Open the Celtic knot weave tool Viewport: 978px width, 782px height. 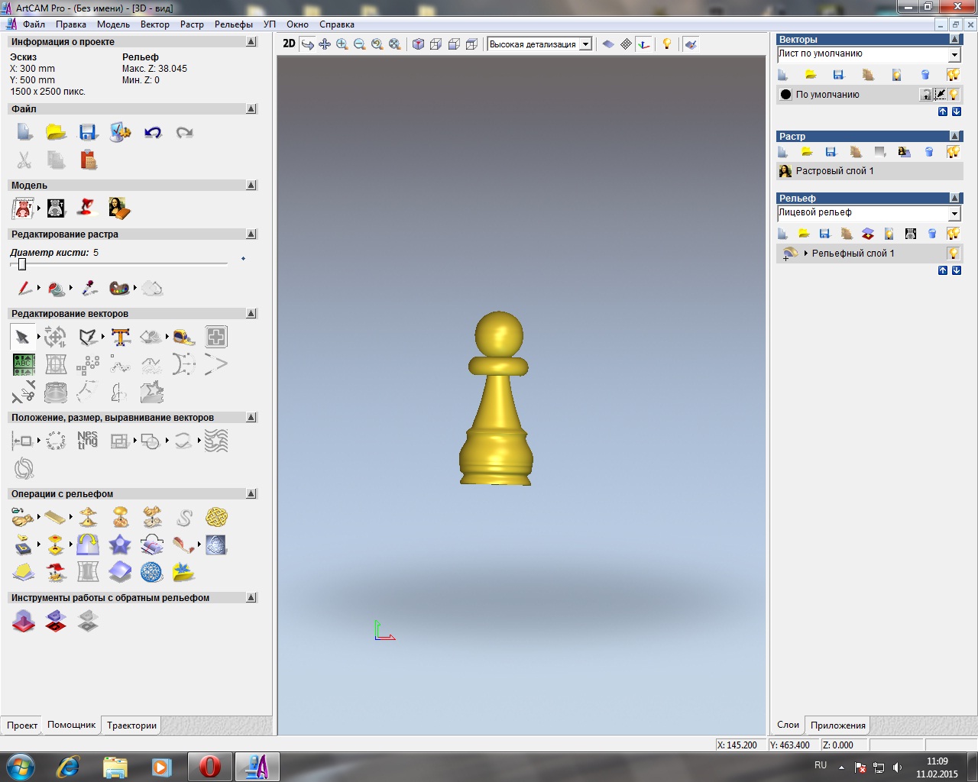(x=216, y=519)
